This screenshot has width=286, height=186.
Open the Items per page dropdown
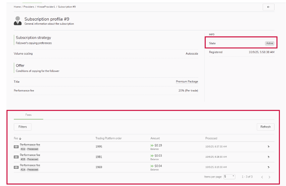(x=229, y=177)
